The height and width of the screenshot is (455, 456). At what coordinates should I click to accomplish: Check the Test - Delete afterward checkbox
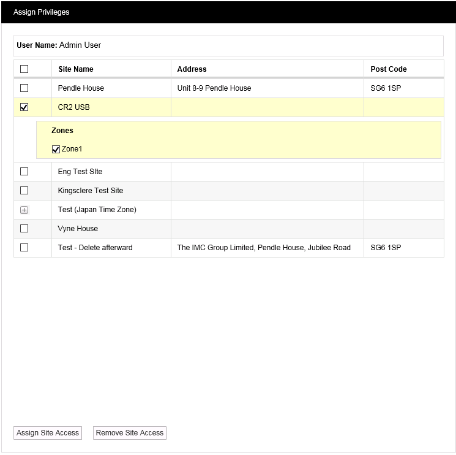tap(24, 248)
